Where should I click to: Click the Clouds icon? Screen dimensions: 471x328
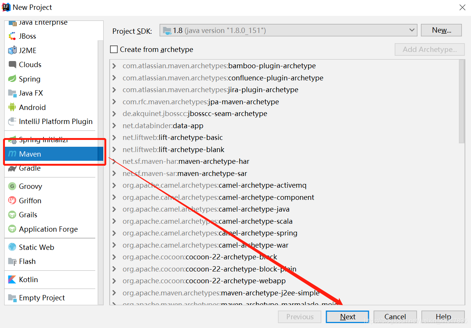13,65
